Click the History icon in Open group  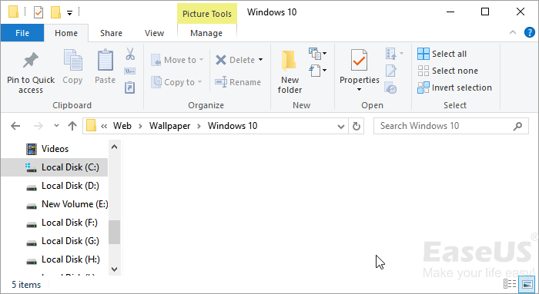pyautogui.click(x=391, y=88)
